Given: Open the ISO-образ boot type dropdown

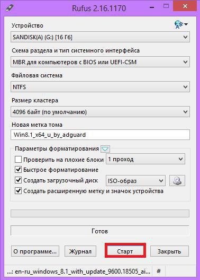Looking at the screenshot, I should pyautogui.click(x=135, y=181).
